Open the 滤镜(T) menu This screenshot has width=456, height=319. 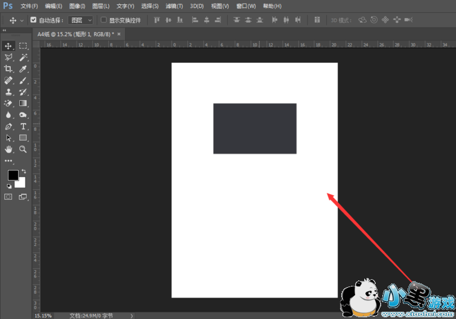click(174, 6)
